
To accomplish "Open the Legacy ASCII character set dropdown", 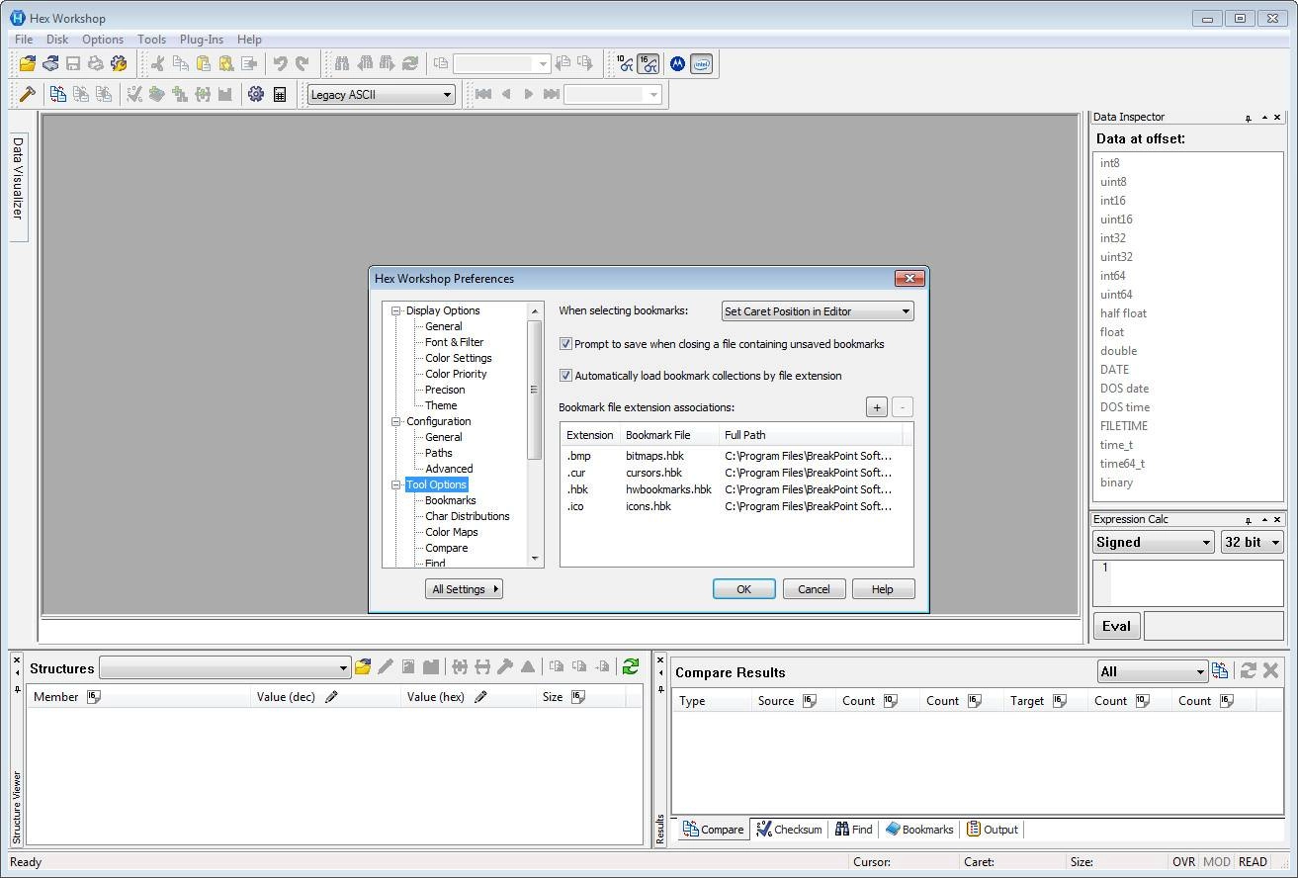I will 381,95.
